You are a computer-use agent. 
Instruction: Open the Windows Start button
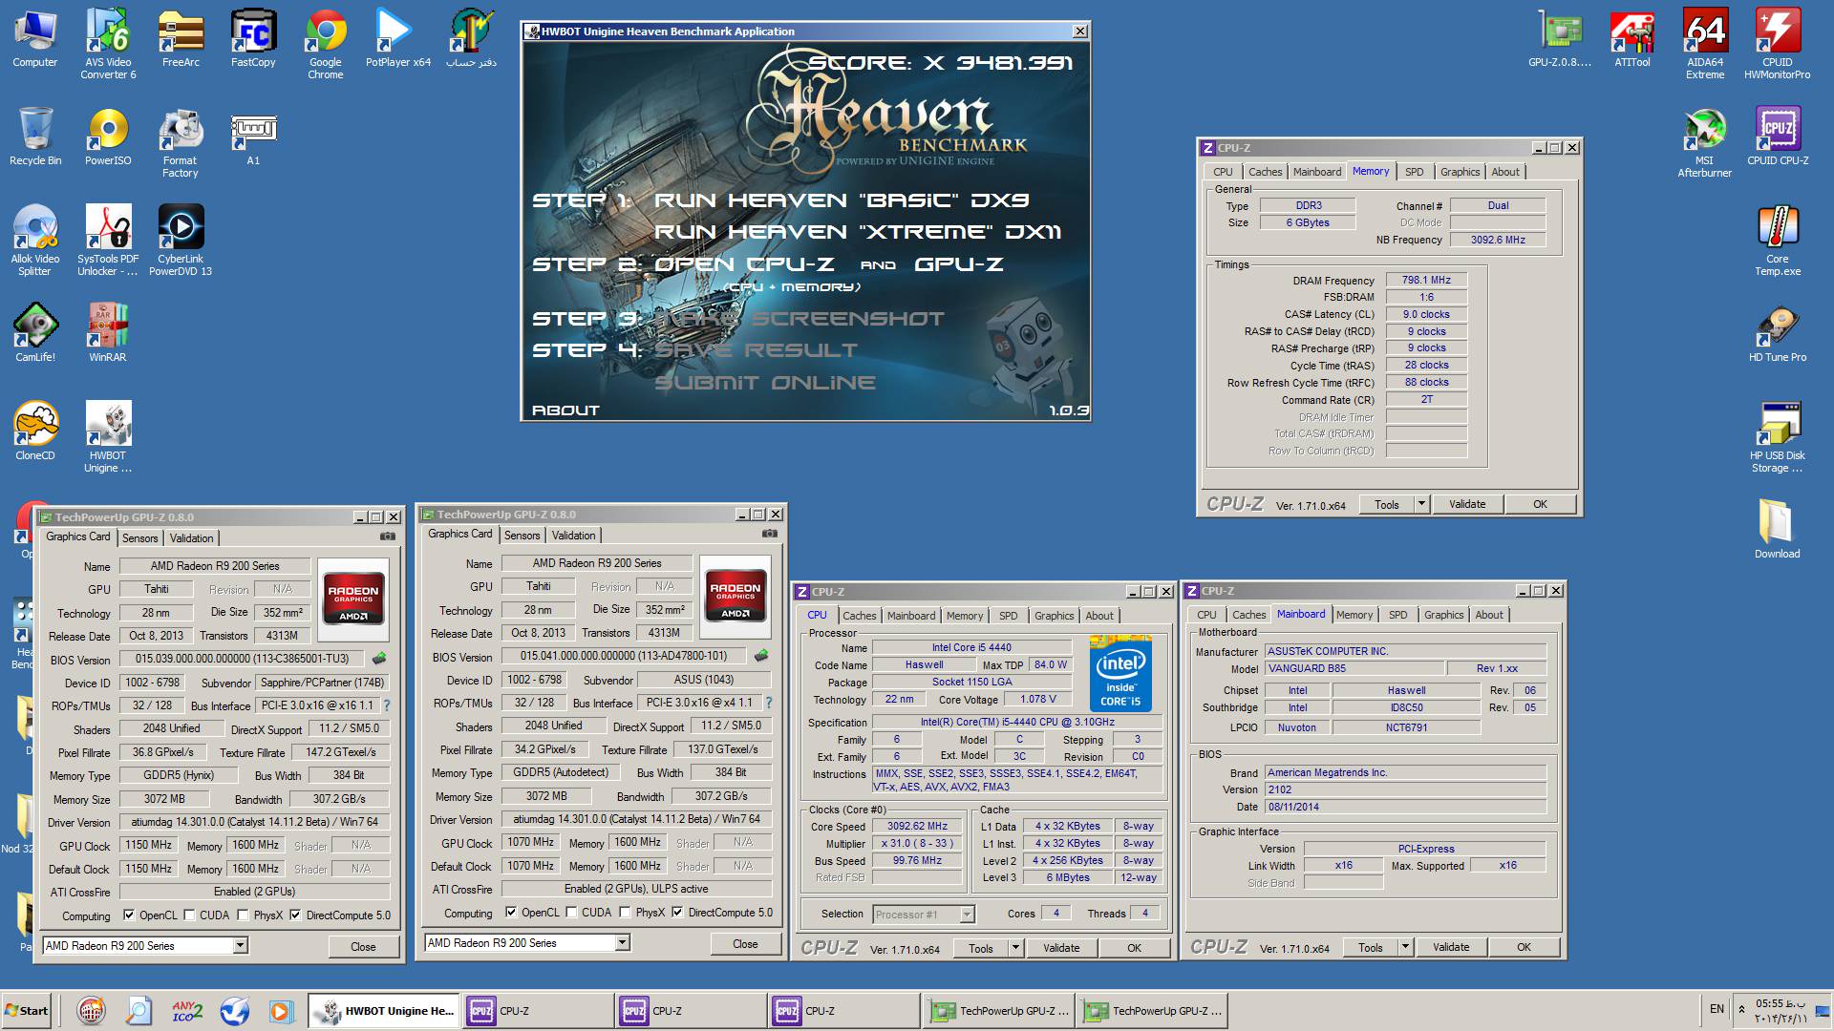click(x=27, y=1011)
